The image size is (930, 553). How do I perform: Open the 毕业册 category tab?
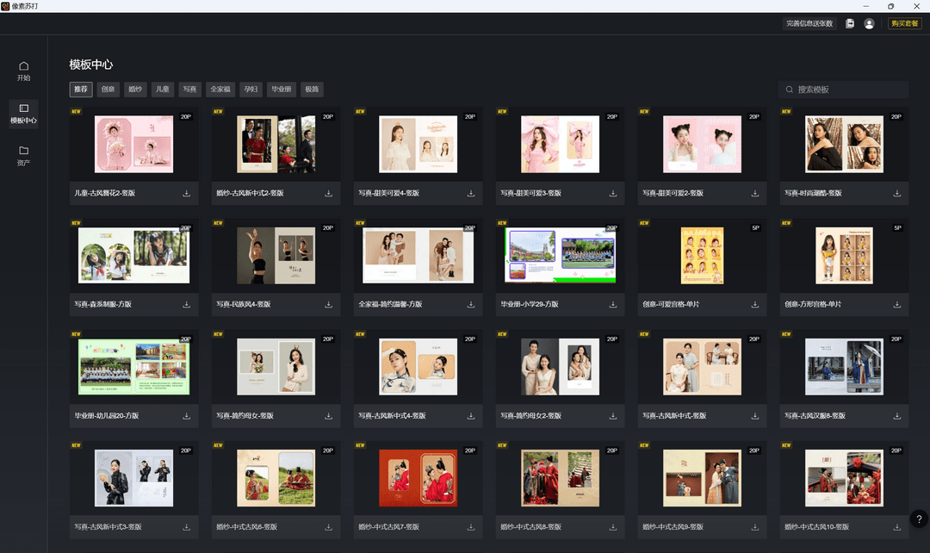tap(280, 89)
